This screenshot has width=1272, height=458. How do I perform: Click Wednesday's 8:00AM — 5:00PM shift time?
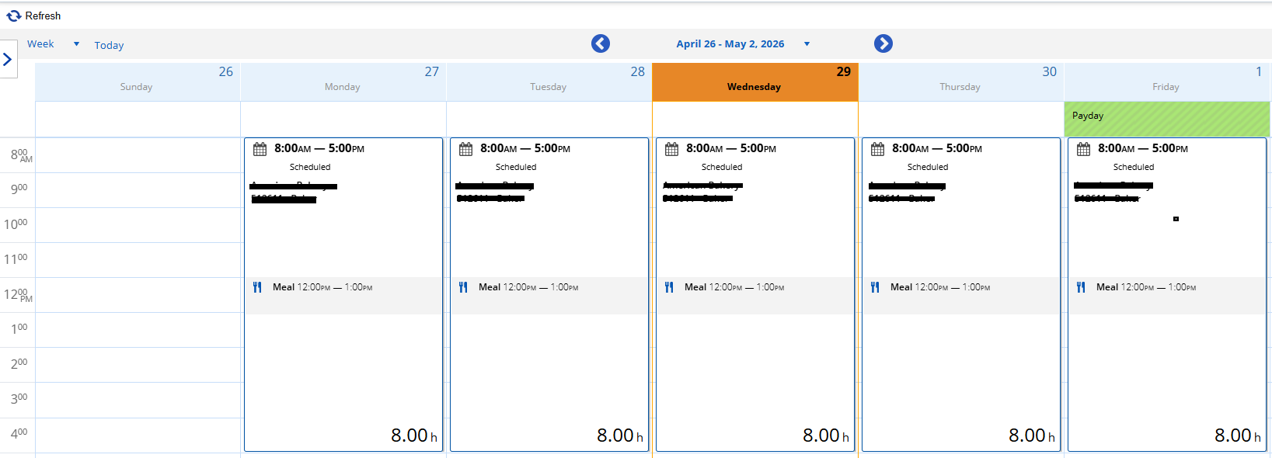(731, 148)
